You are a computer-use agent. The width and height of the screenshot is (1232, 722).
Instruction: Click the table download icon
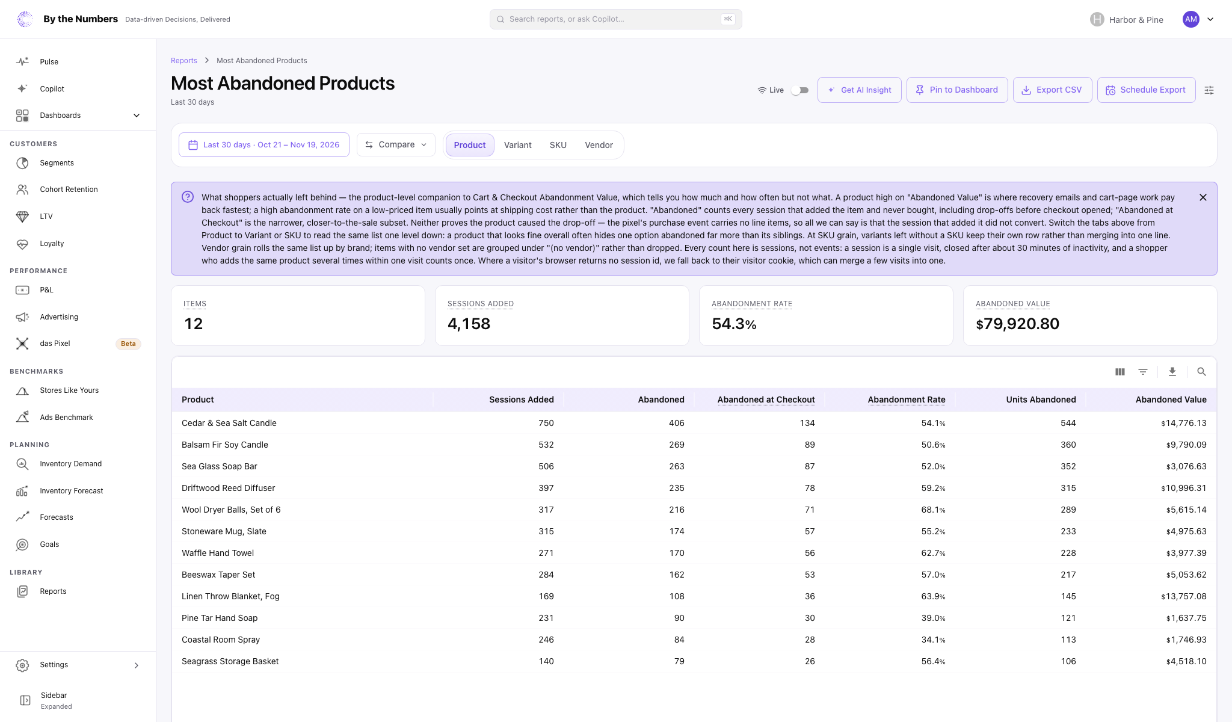(1172, 372)
